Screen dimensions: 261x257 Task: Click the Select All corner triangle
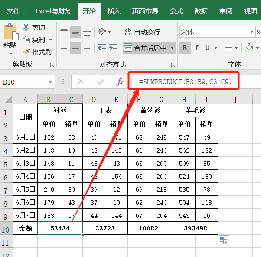click(8, 99)
